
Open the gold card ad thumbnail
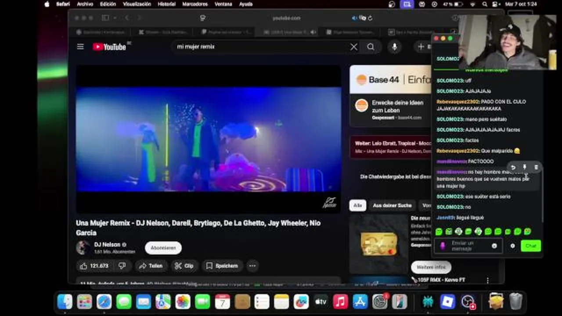click(379, 244)
